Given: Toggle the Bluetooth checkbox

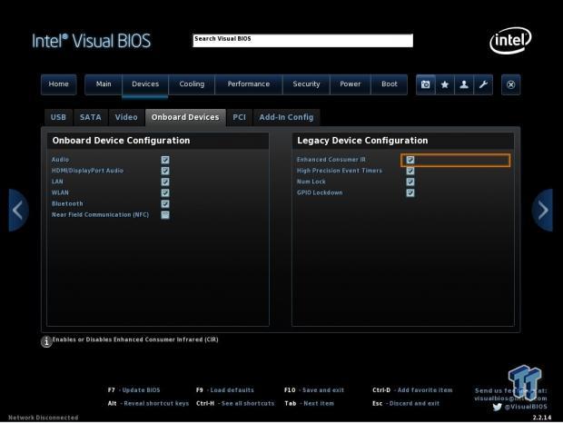Looking at the screenshot, I should (165, 204).
